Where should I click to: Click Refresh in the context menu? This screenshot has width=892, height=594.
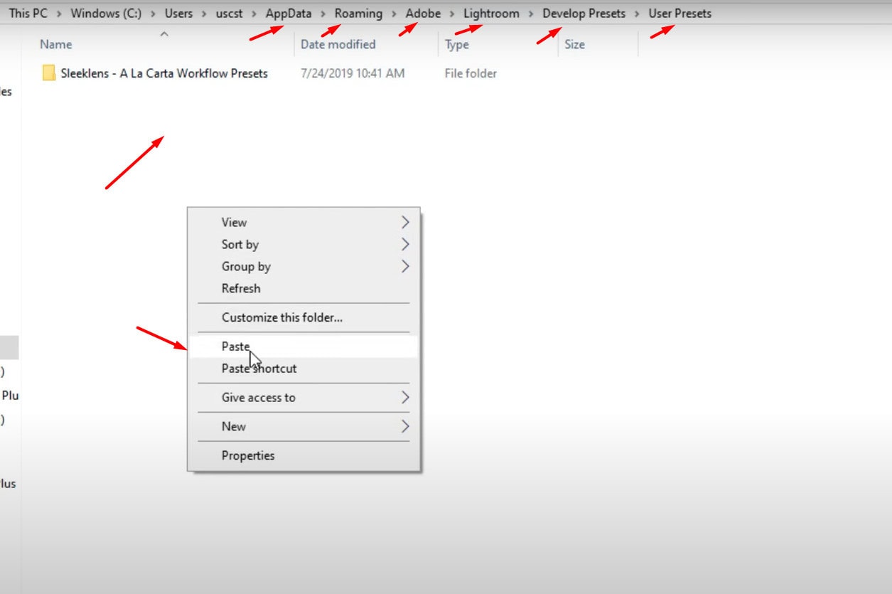click(303, 289)
